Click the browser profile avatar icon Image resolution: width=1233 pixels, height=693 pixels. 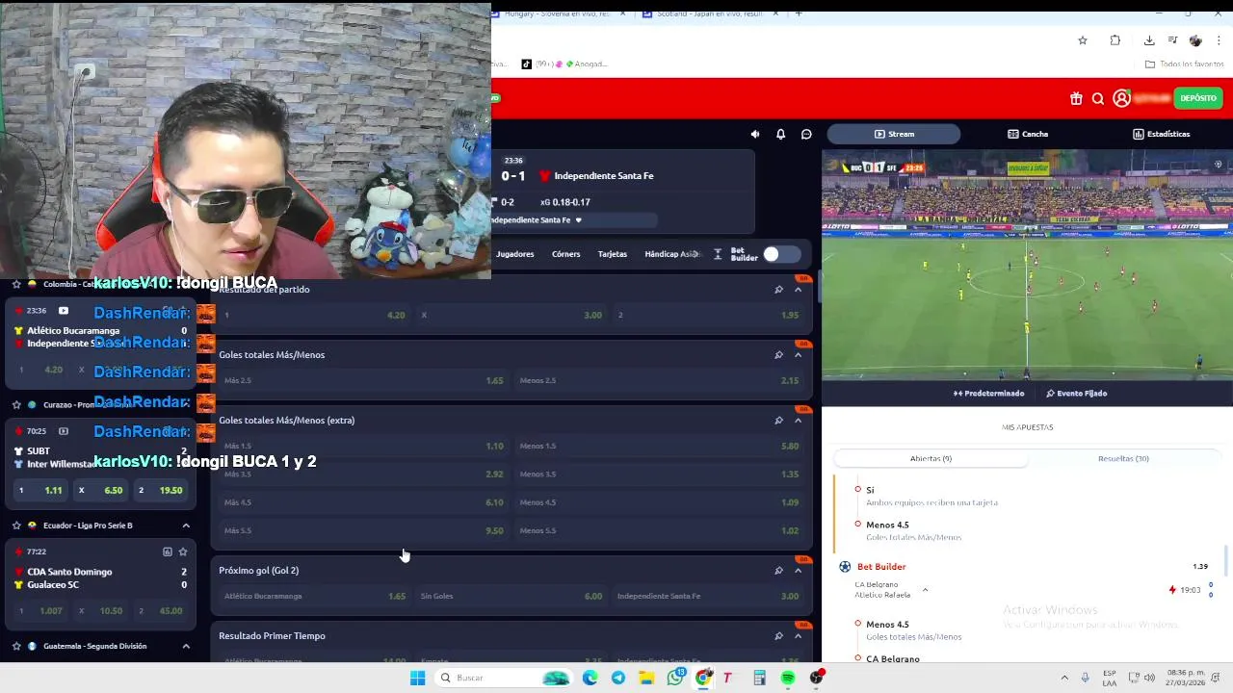click(1195, 40)
